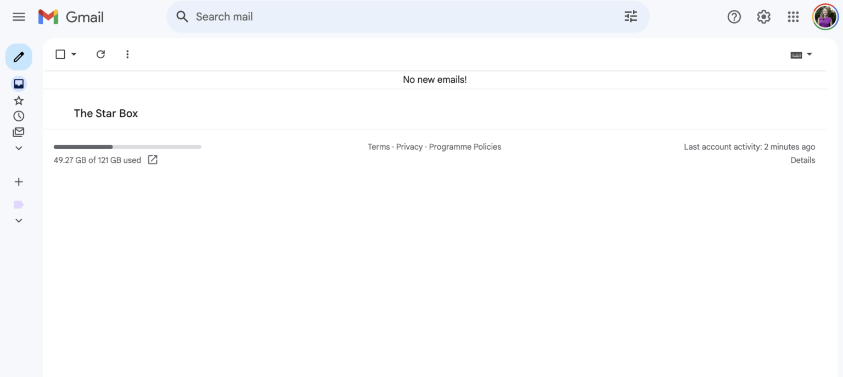This screenshot has width=843, height=377.
Task: Compose a new email with the pencil
Action: (x=19, y=57)
